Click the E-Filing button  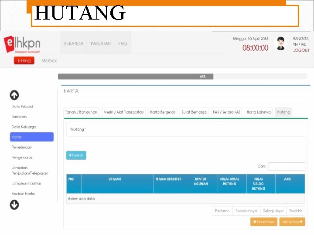[24, 60]
